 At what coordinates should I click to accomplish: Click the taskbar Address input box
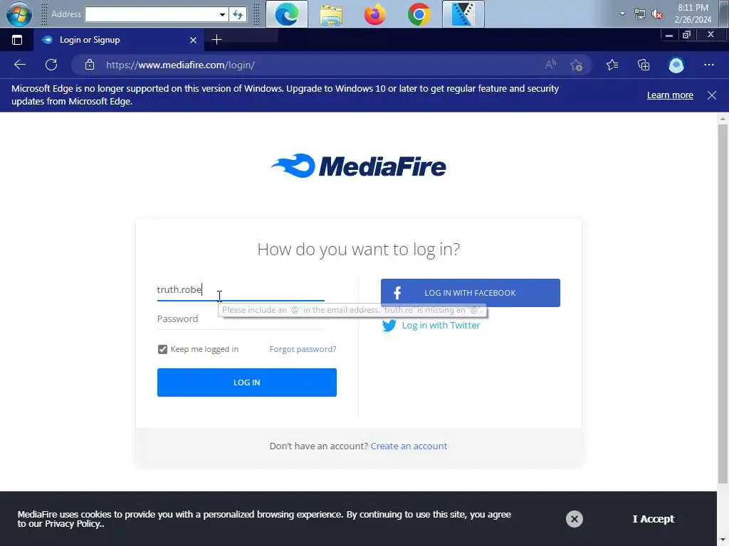coord(152,14)
